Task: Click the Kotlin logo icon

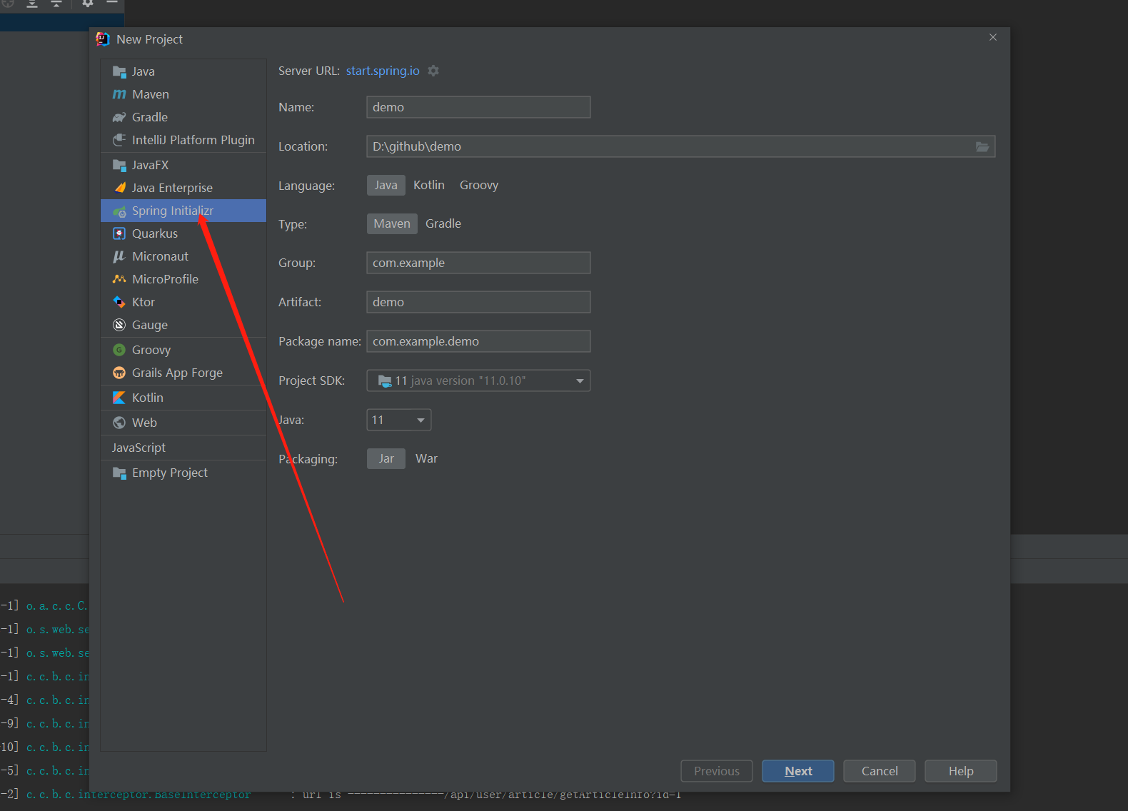Action: (119, 398)
